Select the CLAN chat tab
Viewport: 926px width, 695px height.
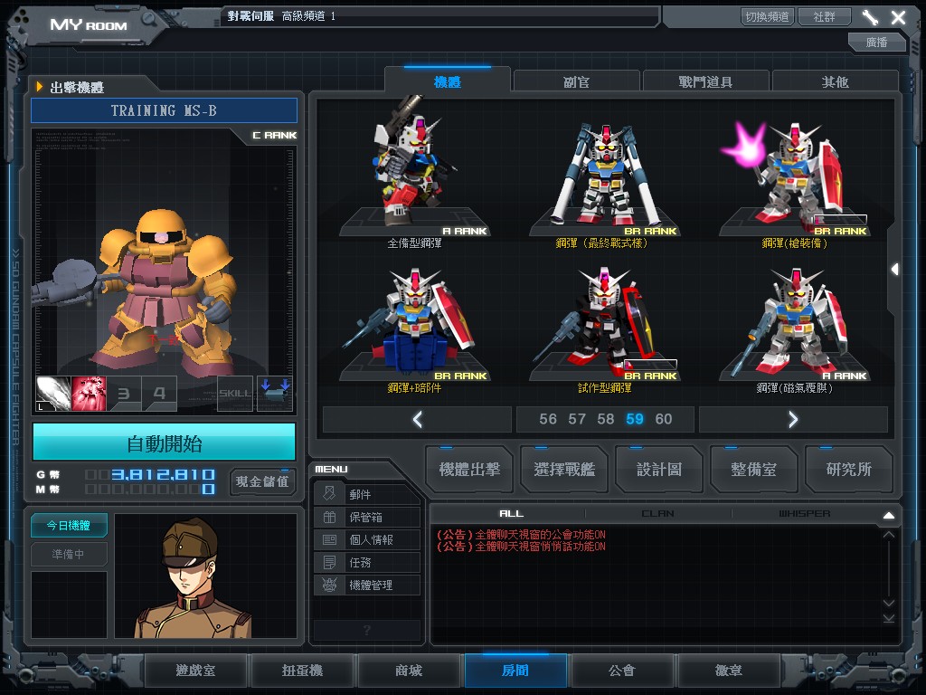tap(658, 514)
